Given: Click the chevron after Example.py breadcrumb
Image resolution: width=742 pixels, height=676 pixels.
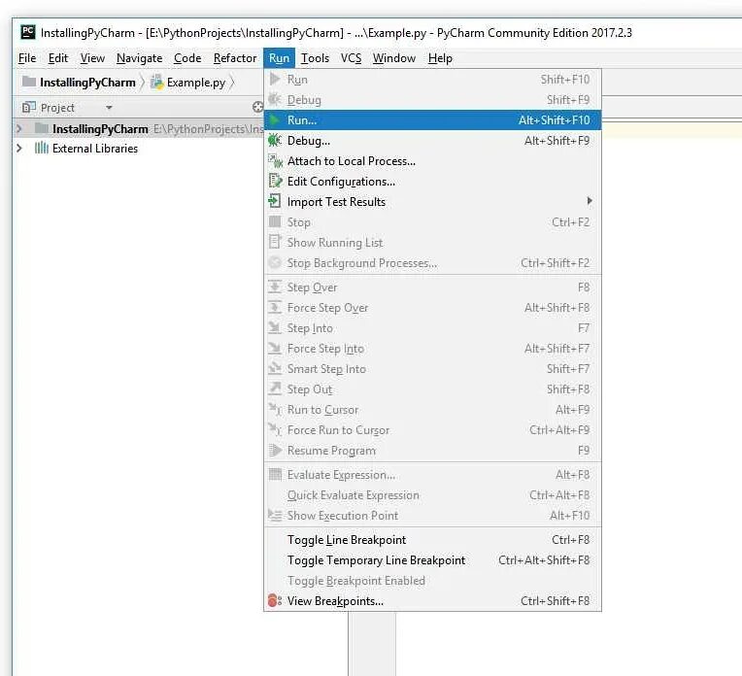Looking at the screenshot, I should [232, 83].
